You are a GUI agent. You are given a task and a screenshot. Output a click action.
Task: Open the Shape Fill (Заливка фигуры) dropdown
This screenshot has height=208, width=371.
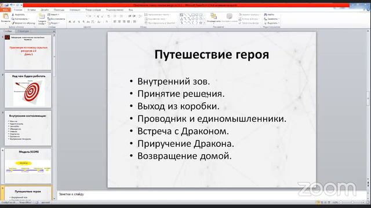249,14
